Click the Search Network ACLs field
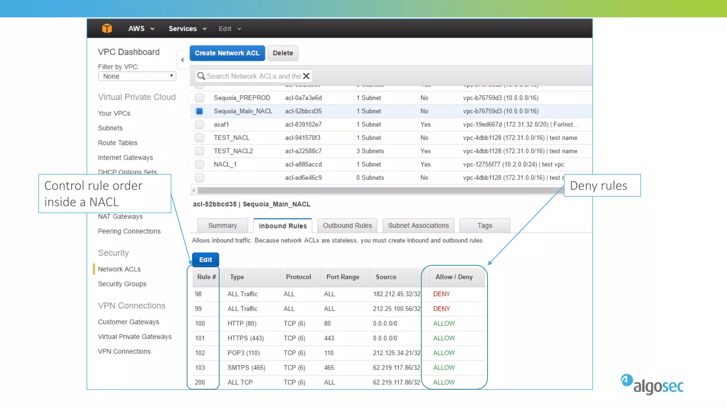 coord(253,76)
